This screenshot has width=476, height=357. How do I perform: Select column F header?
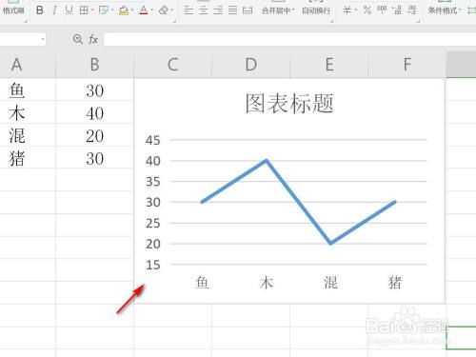pyautogui.click(x=407, y=65)
